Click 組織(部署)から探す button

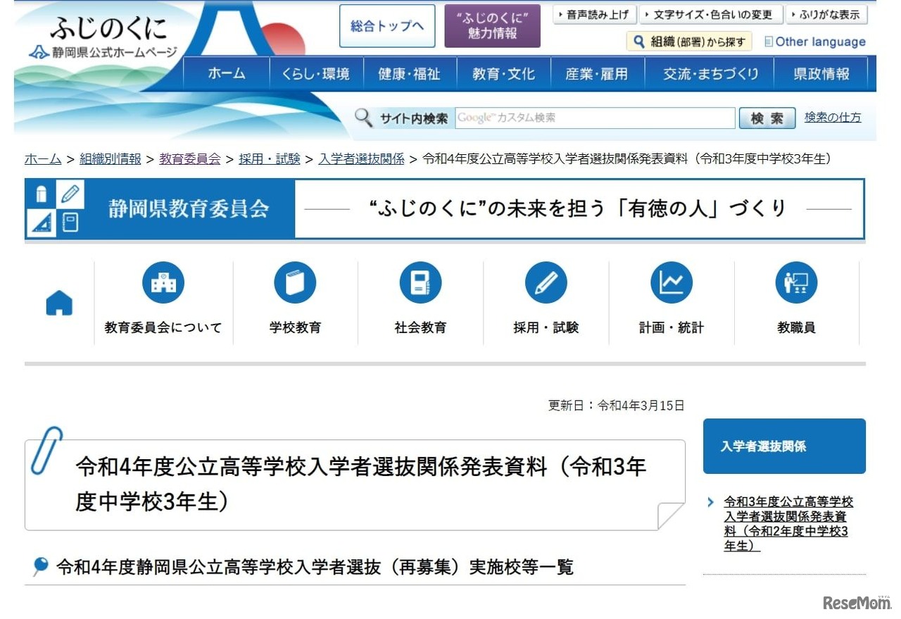(688, 42)
